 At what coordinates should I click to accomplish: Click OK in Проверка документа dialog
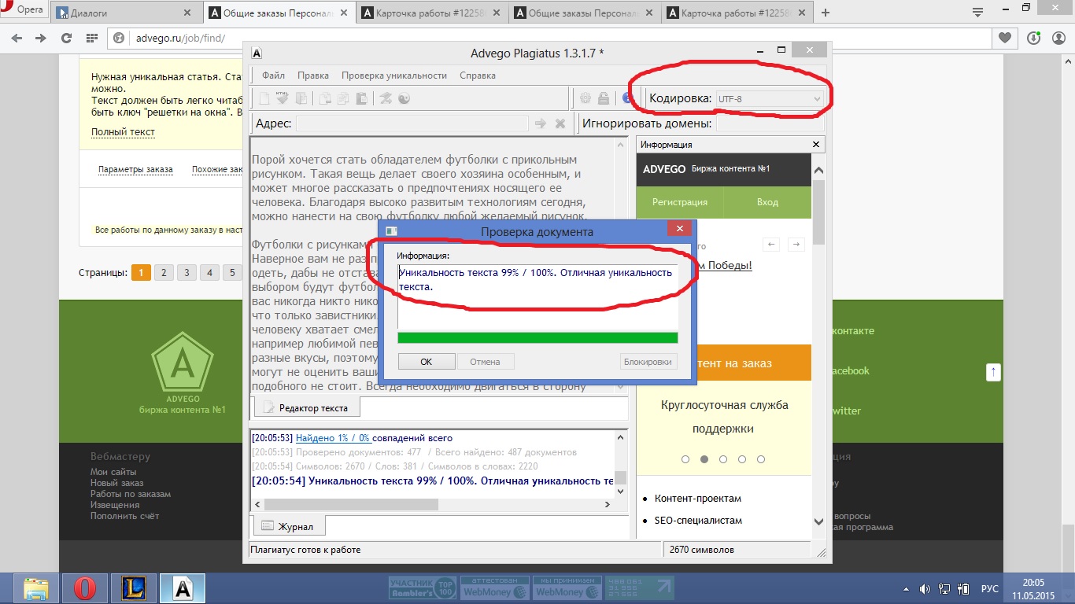coord(427,362)
